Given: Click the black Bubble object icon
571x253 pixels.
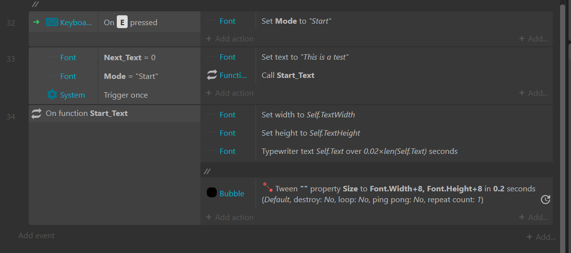Looking at the screenshot, I should pyautogui.click(x=212, y=193).
